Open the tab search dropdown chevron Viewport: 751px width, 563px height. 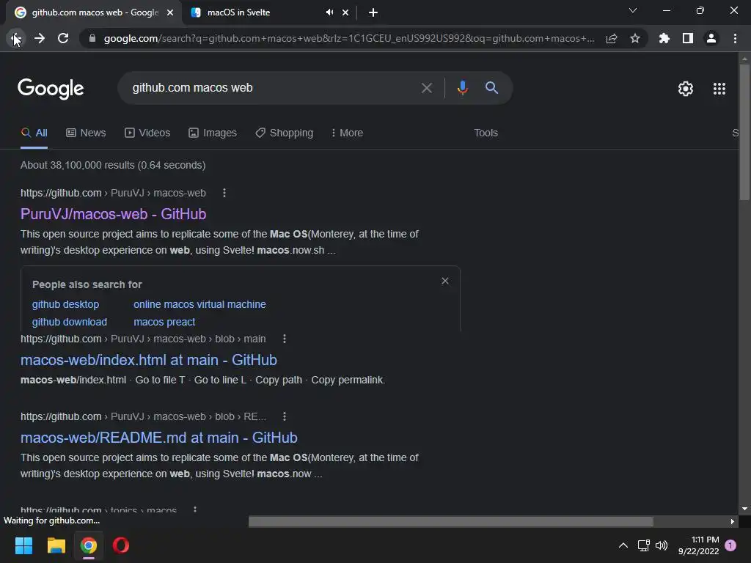pyautogui.click(x=633, y=10)
